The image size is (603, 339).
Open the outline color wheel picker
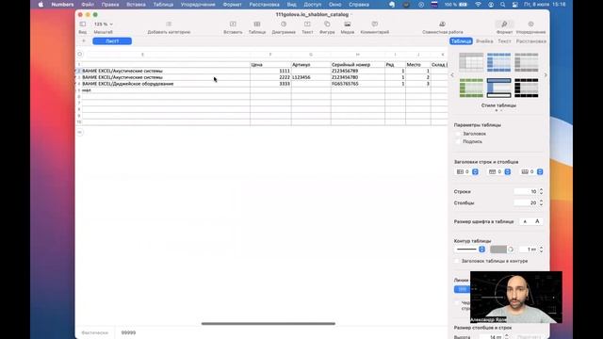[511, 250]
